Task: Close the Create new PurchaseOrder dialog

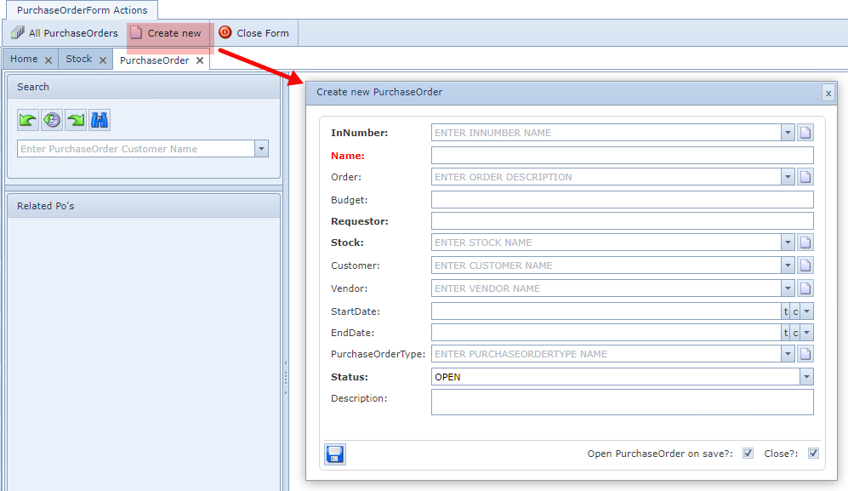Action: tap(828, 93)
